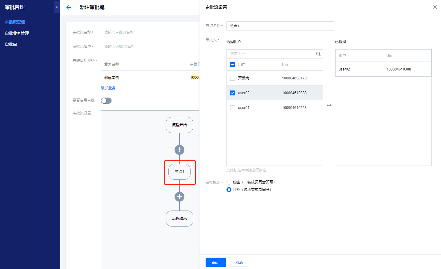Click the 确定 confirm button
This screenshot has height=269, width=441.
coord(215,262)
